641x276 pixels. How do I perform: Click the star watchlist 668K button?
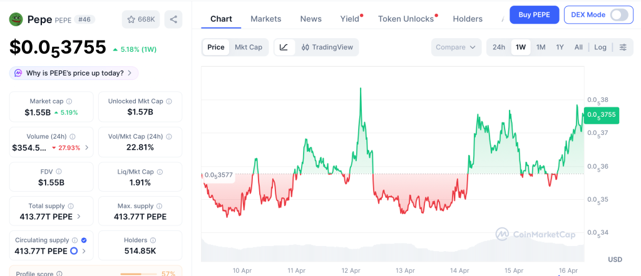coord(141,19)
